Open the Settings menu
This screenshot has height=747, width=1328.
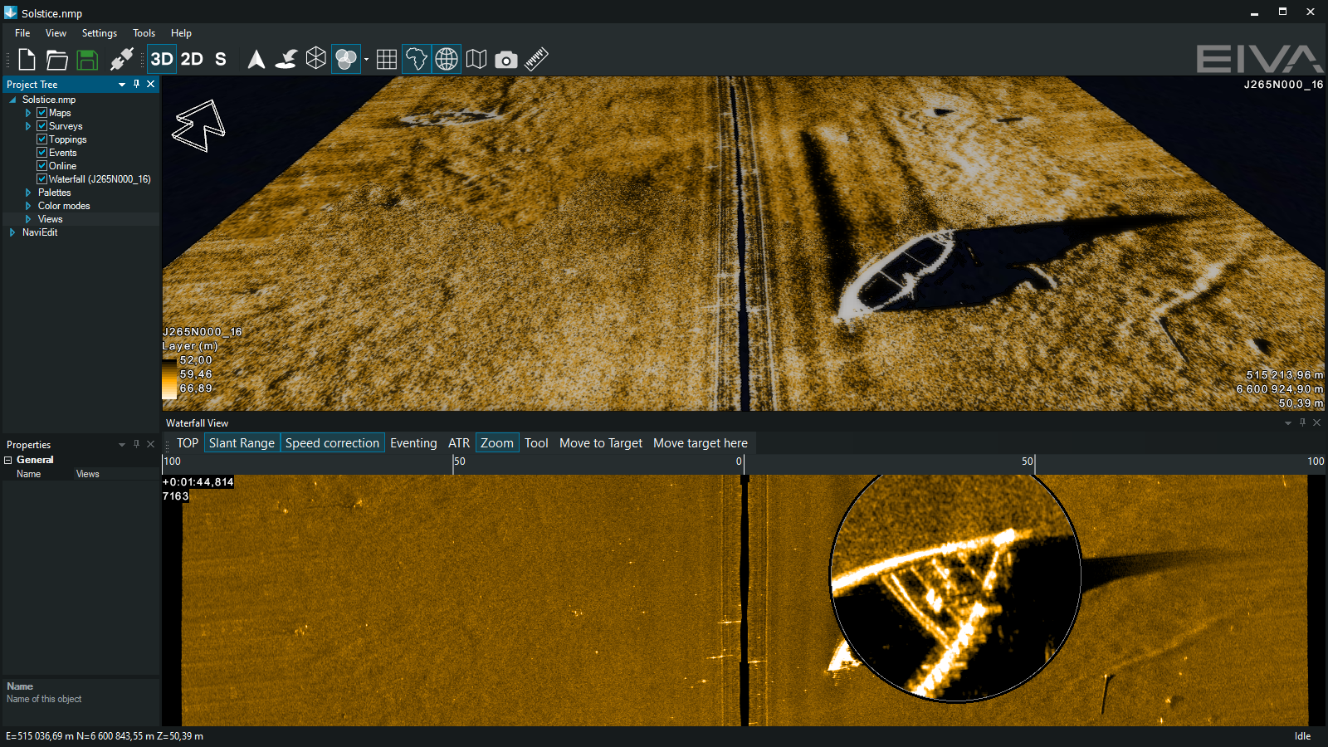(99, 33)
